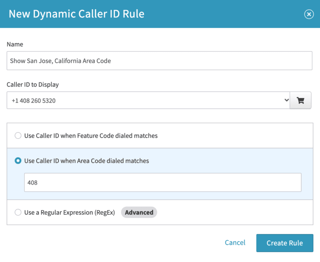
Task: Click the Caller ID to Display label
Action: [32, 84]
